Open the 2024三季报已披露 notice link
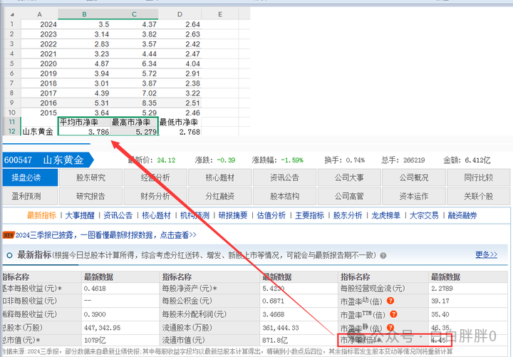Viewport: 513px width, 357px height. coord(105,235)
